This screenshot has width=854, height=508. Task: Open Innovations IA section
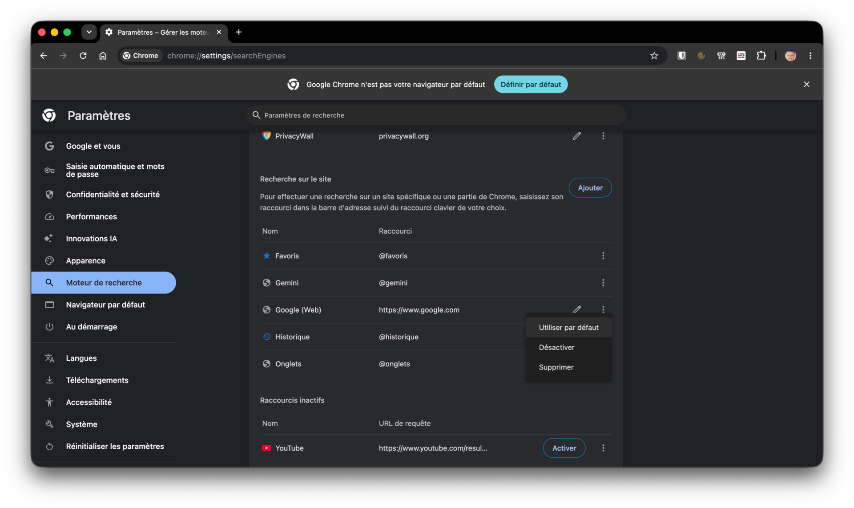tap(104, 239)
